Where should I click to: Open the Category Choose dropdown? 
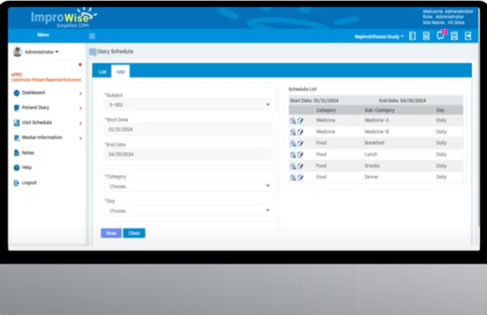[188, 186]
